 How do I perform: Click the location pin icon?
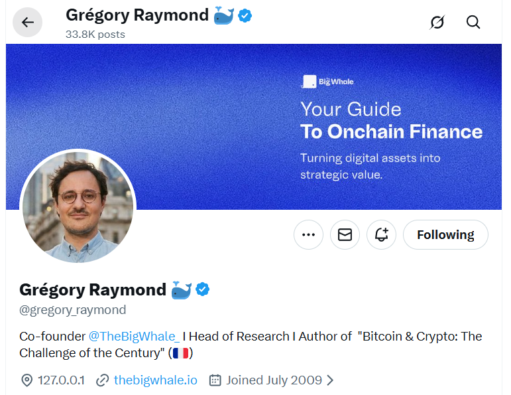tap(27, 380)
